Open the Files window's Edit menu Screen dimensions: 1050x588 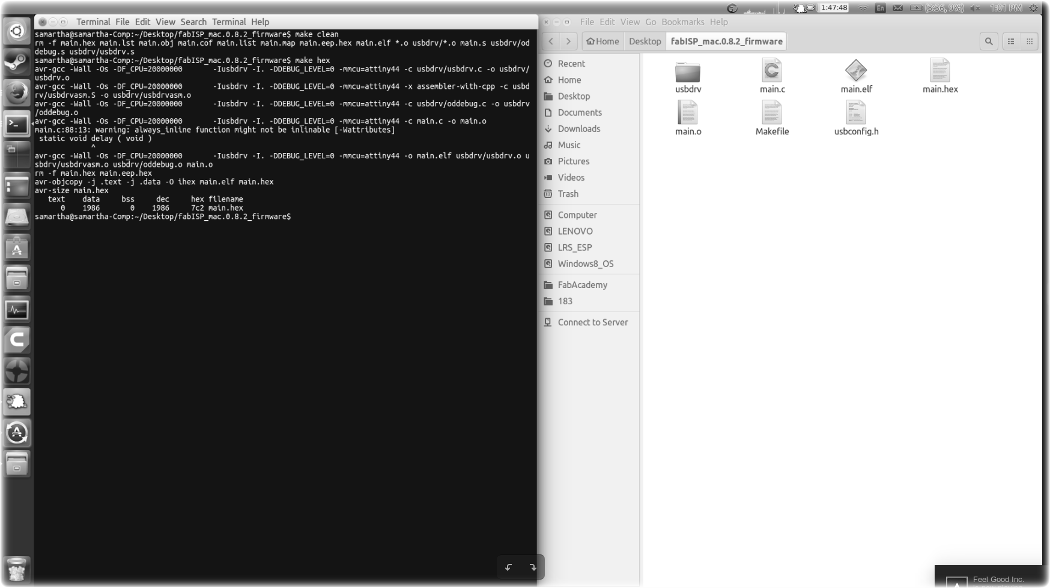click(x=607, y=22)
